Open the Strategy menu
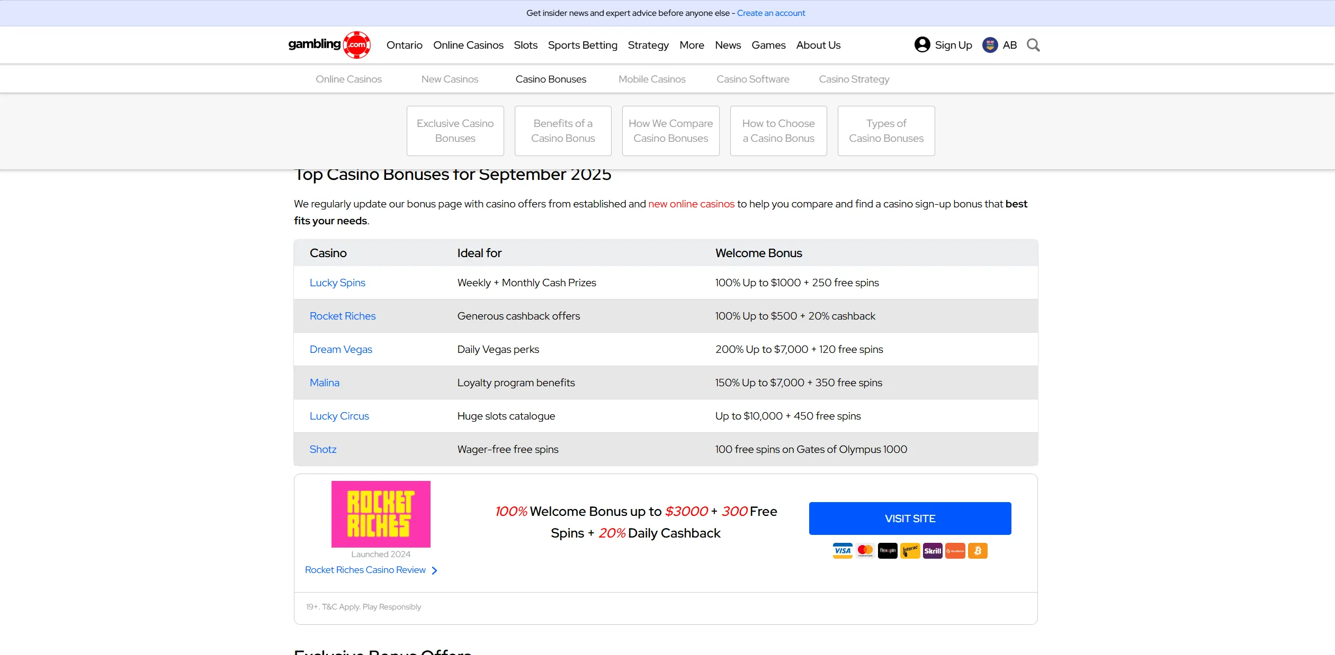 pyautogui.click(x=648, y=45)
